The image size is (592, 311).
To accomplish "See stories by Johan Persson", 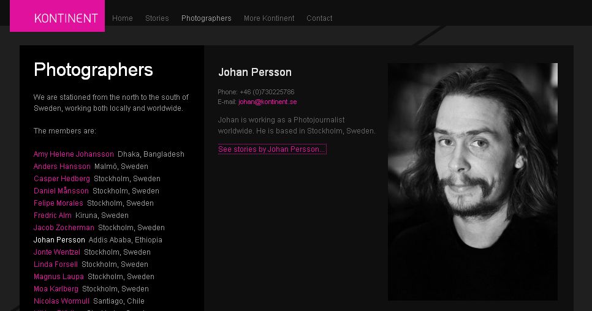I will click(x=271, y=149).
